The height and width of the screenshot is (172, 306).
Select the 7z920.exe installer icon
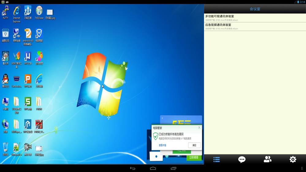pos(39,13)
